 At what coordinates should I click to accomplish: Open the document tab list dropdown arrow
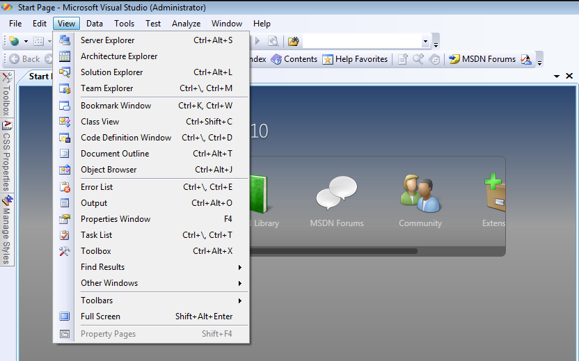pyautogui.click(x=557, y=76)
